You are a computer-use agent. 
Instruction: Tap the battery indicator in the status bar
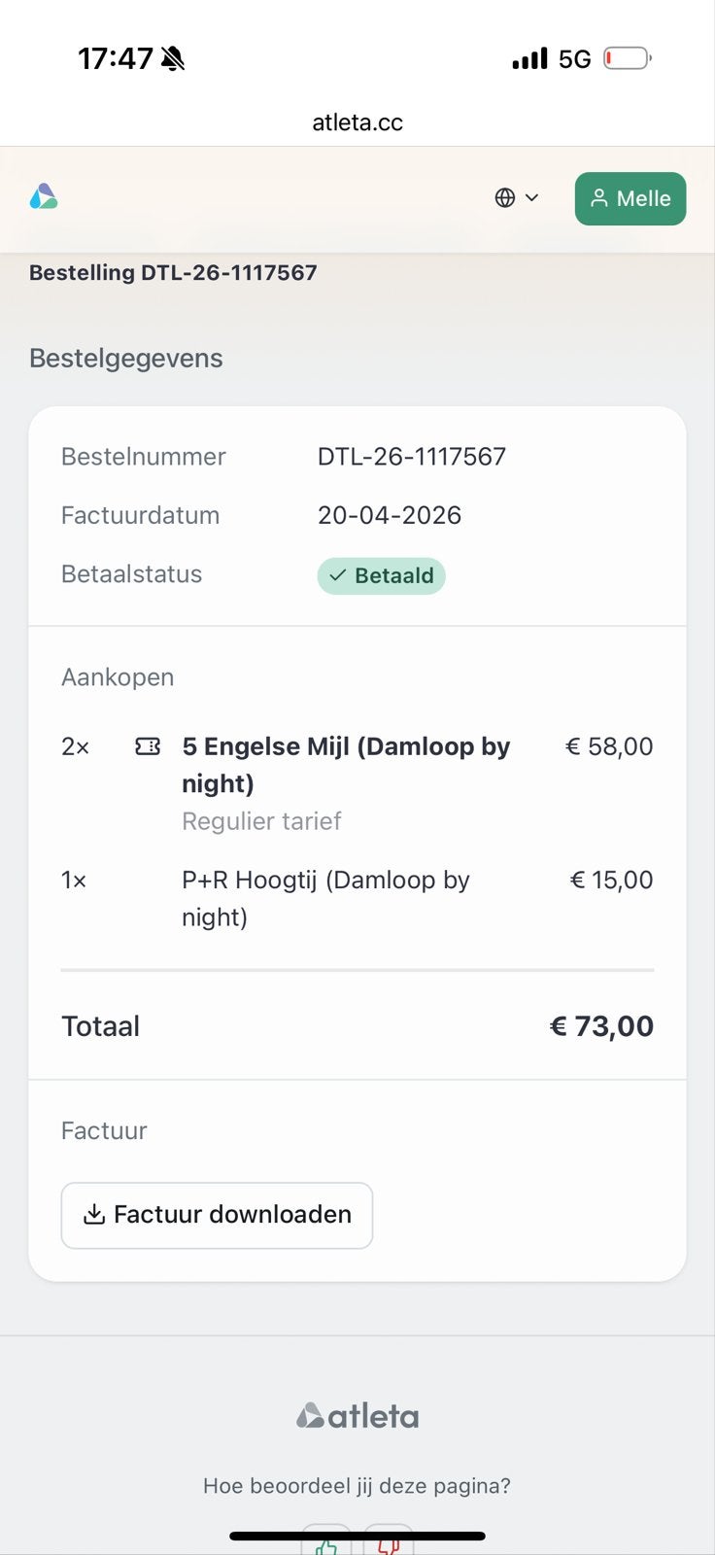[628, 59]
